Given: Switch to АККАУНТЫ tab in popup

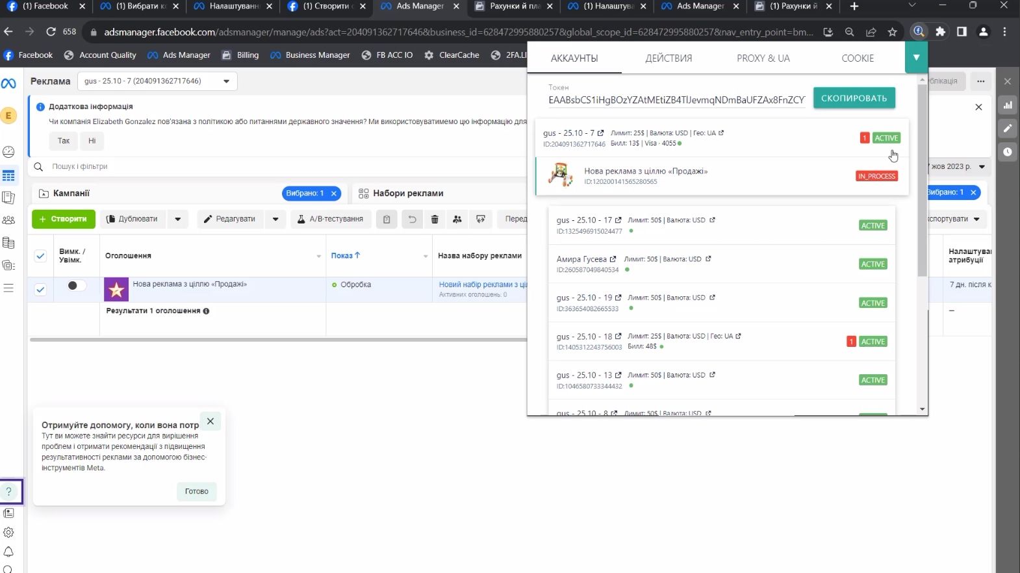Looking at the screenshot, I should click(574, 58).
